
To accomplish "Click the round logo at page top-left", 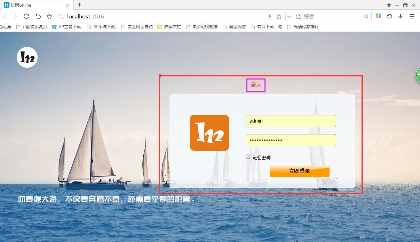I will coord(27,57).
